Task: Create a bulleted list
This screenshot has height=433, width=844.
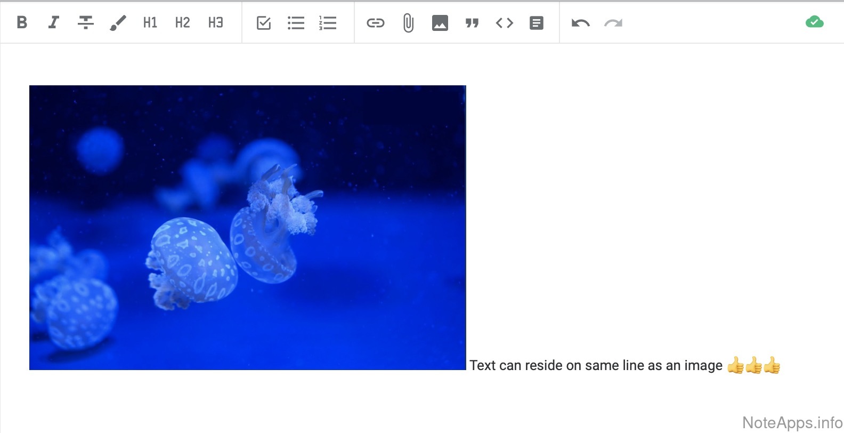Action: [x=296, y=23]
